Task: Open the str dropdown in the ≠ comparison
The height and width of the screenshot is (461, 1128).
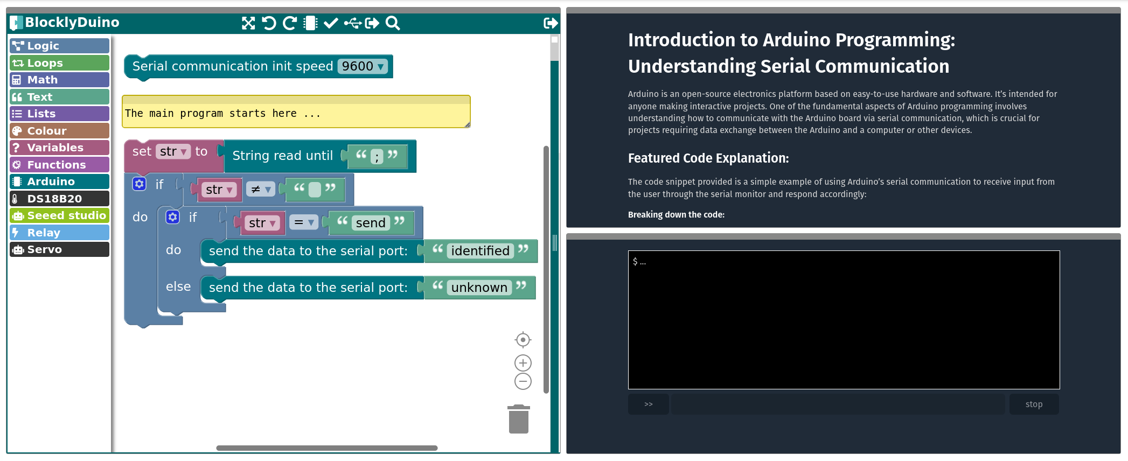Action: [x=219, y=190]
